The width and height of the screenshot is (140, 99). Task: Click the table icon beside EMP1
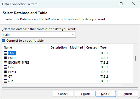[x=5, y=58]
